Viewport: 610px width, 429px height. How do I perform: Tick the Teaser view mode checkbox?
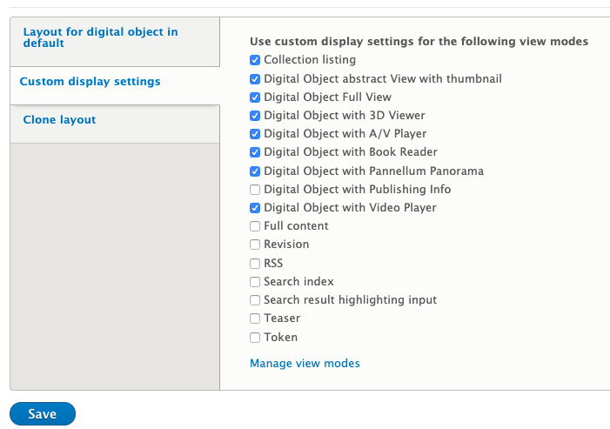click(x=255, y=318)
